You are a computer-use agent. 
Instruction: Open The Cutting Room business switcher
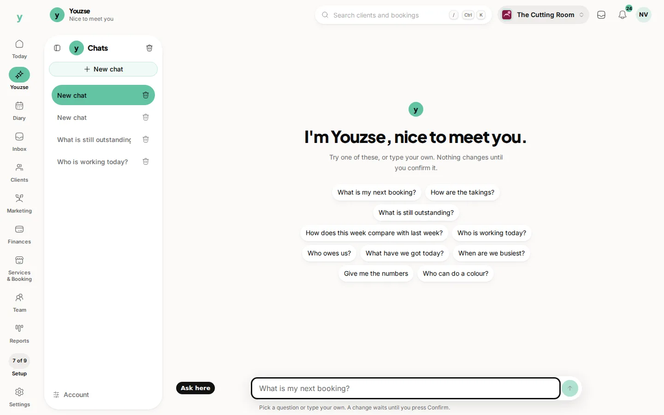543,15
